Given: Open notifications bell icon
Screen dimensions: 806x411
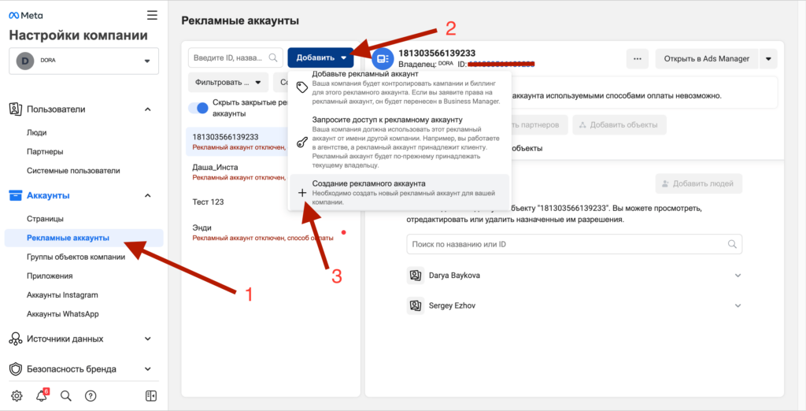Looking at the screenshot, I should click(42, 395).
